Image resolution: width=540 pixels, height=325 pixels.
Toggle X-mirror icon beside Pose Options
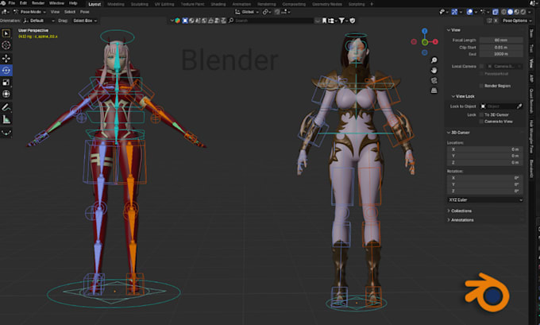coord(496,21)
